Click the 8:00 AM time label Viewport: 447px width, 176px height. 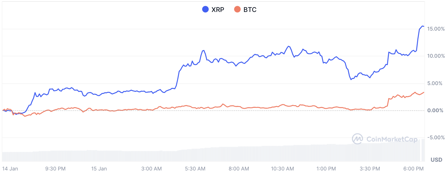[239, 169]
